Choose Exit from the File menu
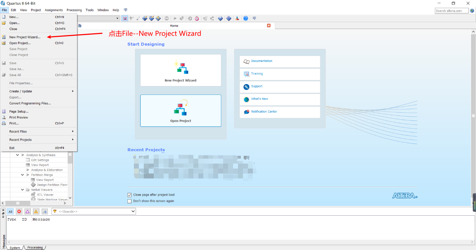 point(39,148)
